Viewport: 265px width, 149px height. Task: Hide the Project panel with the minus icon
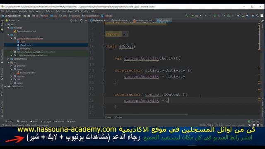pos(86,20)
